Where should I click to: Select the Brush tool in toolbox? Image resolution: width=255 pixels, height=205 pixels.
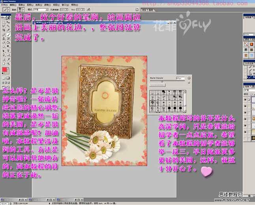[8, 35]
